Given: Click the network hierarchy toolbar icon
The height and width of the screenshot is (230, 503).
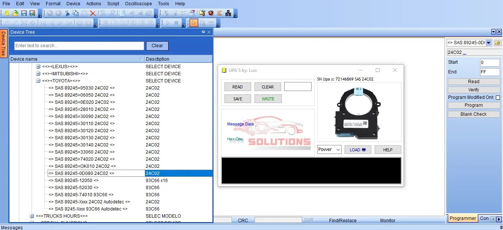Looking at the screenshot, I should point(228,13).
